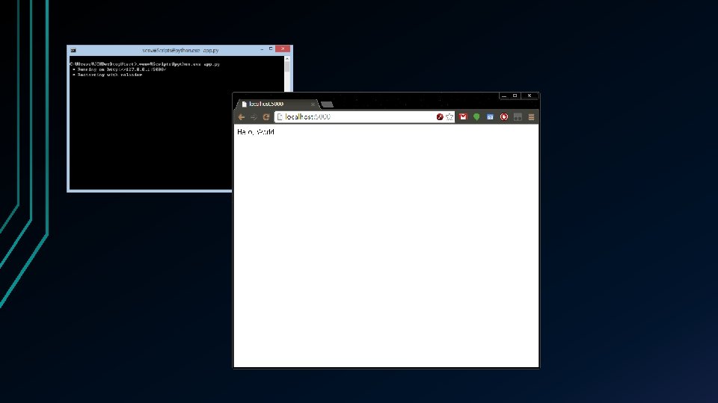
Task: Click the Hello, World page text
Action: pos(256,132)
